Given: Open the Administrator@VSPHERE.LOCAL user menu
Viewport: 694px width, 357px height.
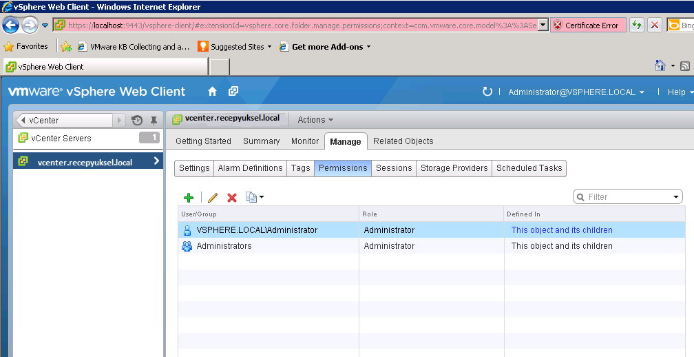Looking at the screenshot, I should click(x=576, y=92).
